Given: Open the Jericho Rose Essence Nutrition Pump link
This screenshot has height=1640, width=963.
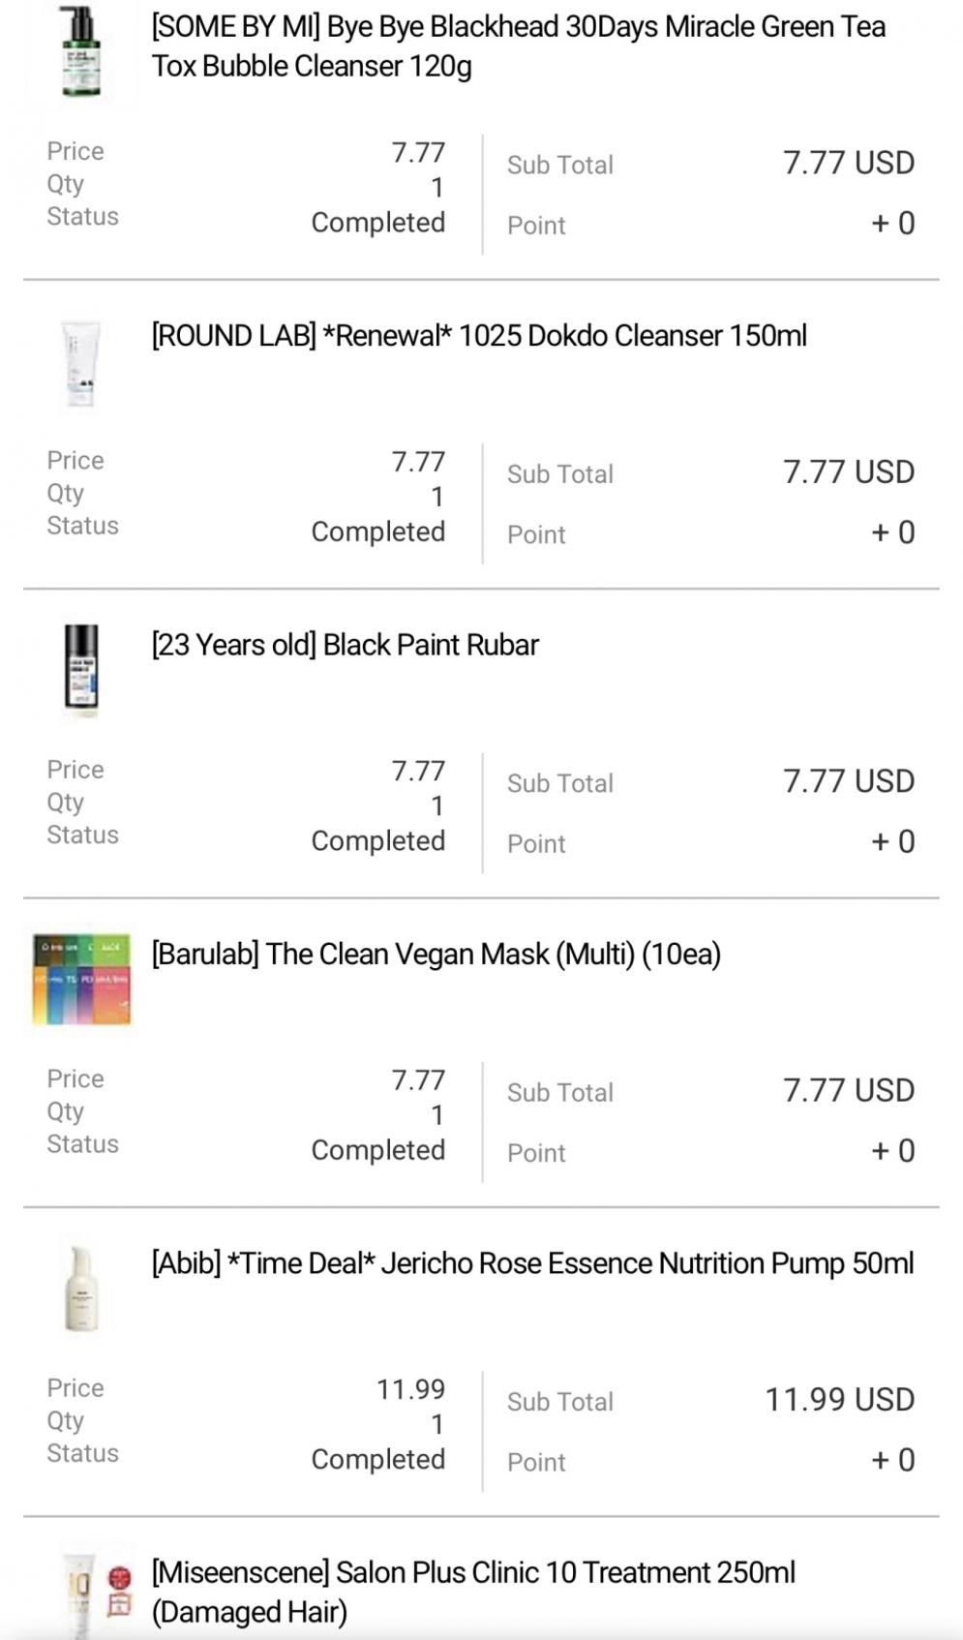Looking at the screenshot, I should point(532,1263).
